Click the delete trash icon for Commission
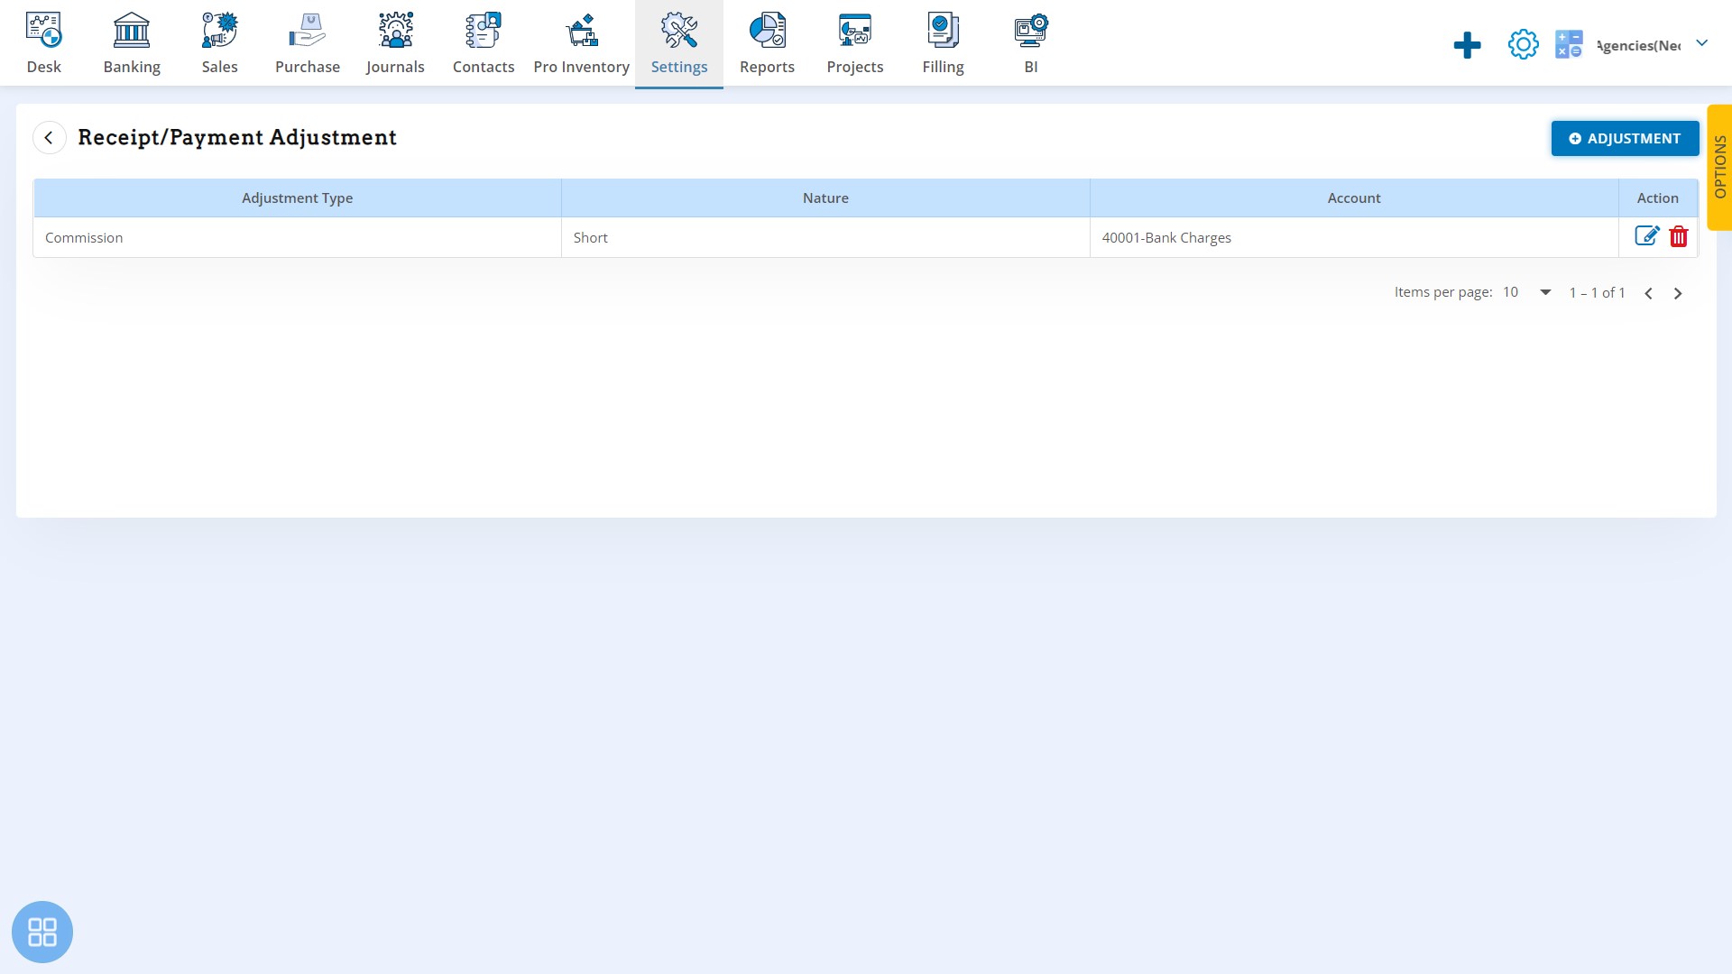 click(1679, 236)
